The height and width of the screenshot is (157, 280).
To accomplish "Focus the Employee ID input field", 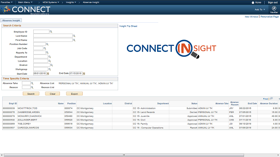I will [x=41, y=32].
